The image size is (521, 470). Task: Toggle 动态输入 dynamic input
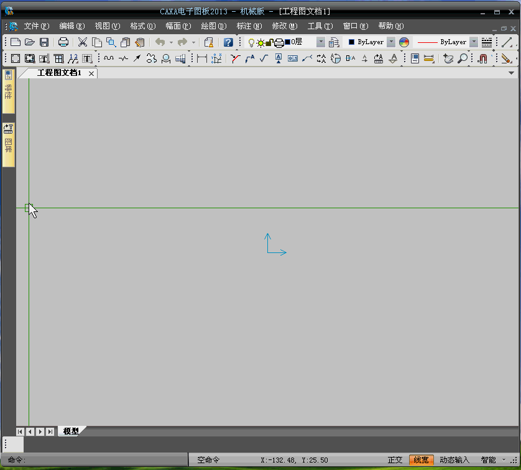pyautogui.click(x=454, y=460)
